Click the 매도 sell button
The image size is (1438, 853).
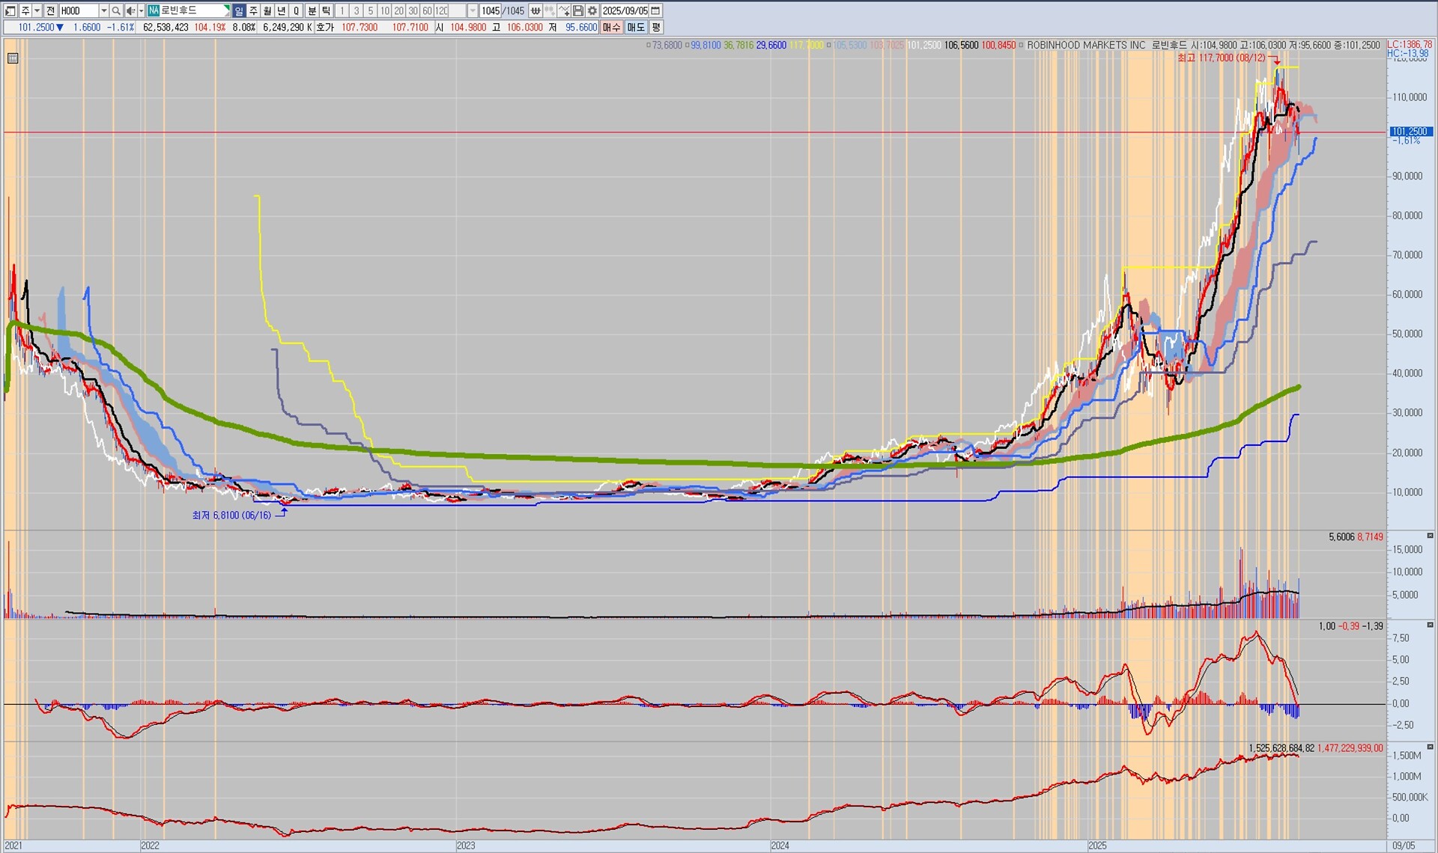pos(636,27)
